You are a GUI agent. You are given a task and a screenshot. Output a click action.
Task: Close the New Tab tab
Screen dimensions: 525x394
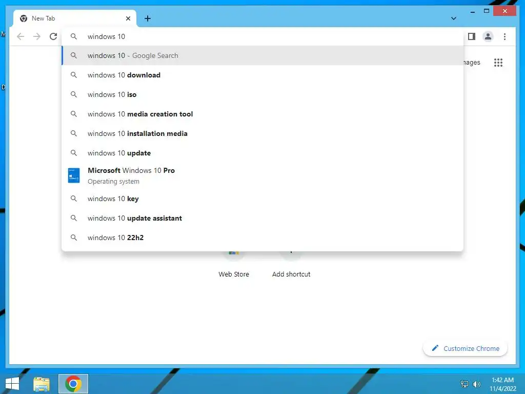[x=128, y=18]
